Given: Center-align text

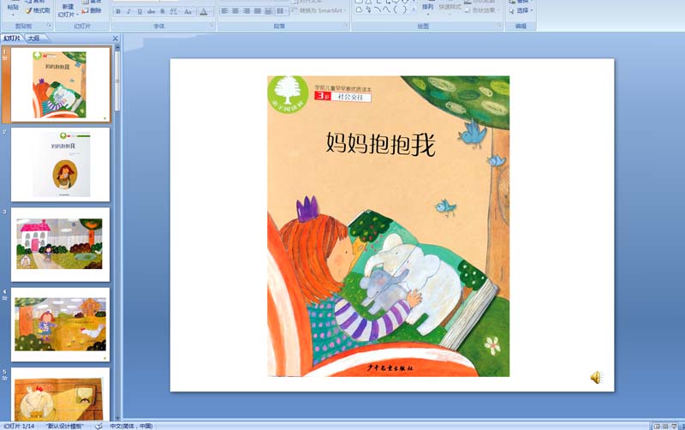Looking at the screenshot, I should tap(235, 11).
